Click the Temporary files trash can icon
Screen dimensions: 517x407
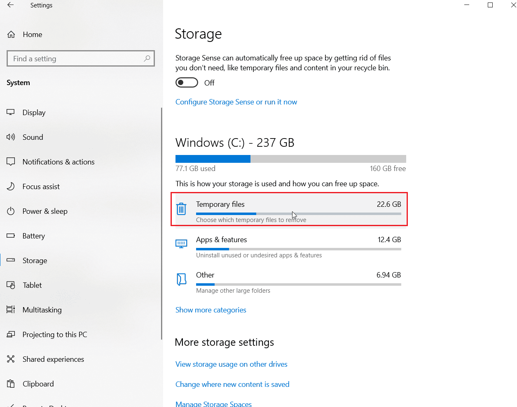181,209
